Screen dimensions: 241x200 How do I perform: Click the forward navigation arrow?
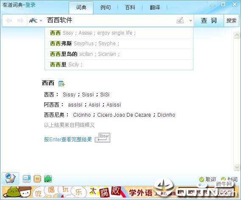pyautogui.click(x=20, y=20)
